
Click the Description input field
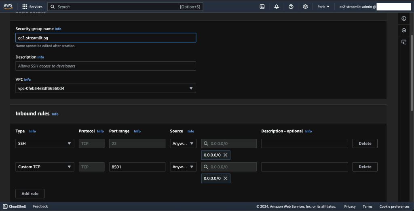click(x=106, y=66)
